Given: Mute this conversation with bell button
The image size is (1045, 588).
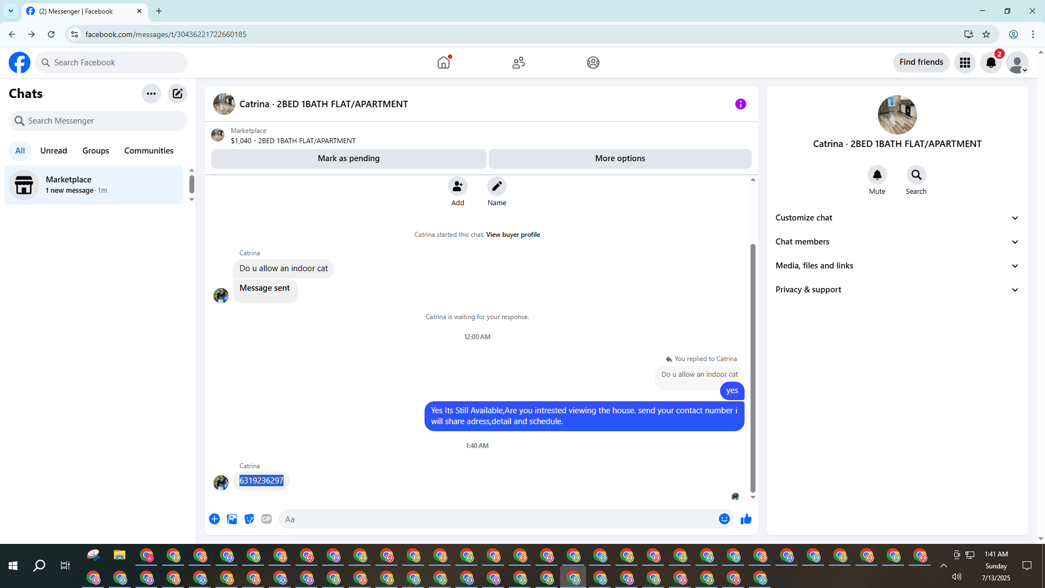Looking at the screenshot, I should (877, 175).
